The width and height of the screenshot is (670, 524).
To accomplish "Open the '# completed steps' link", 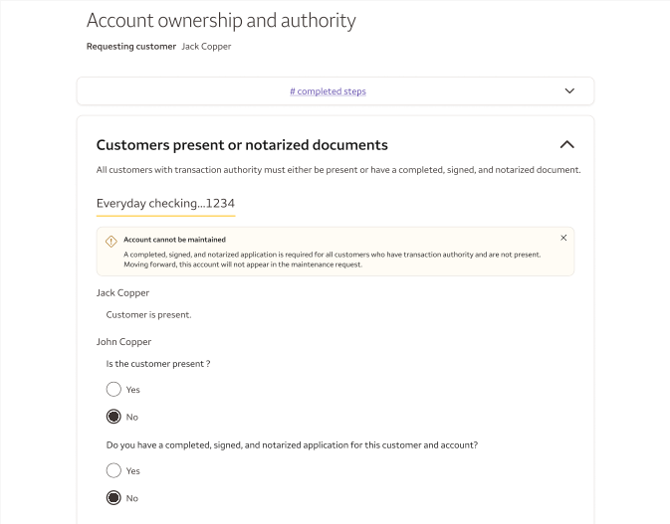I will 328,91.
